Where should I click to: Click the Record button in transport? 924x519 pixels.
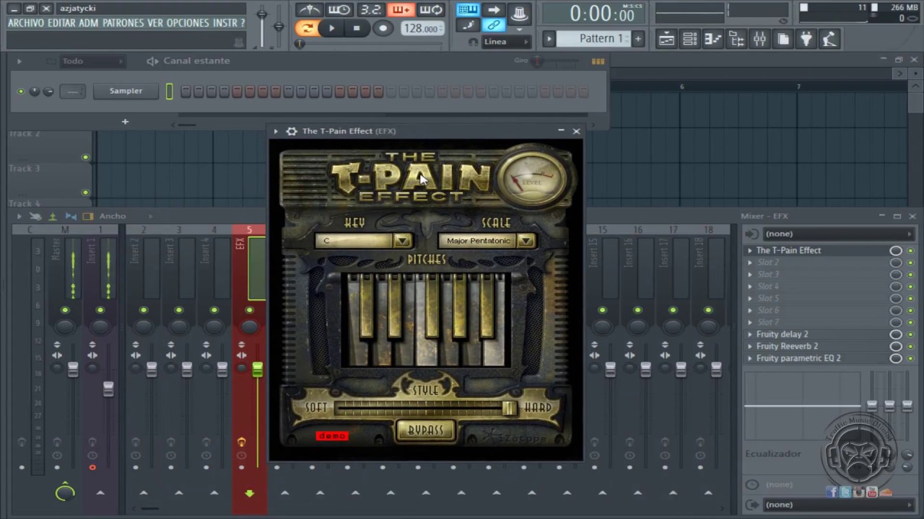point(383,28)
